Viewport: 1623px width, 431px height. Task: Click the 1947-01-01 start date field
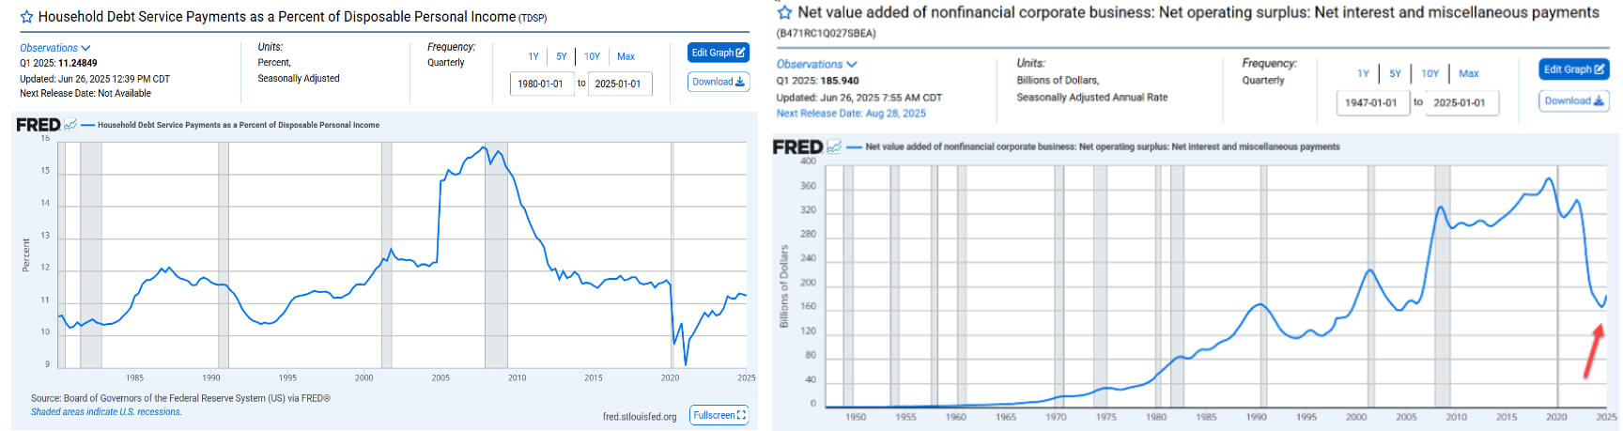[x=1371, y=102]
